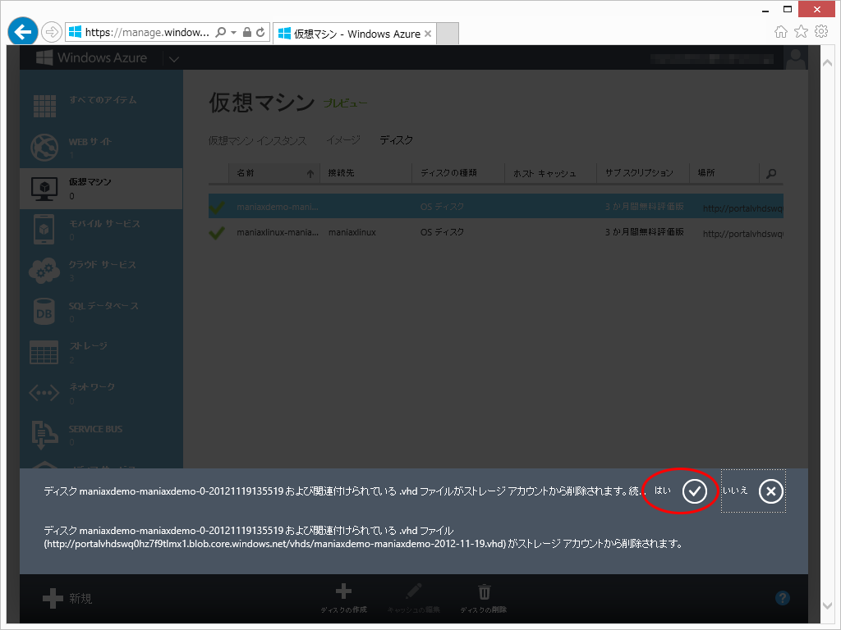Click the ディスクの削除 trash icon
Viewport: 841px width, 630px height.
(x=484, y=592)
